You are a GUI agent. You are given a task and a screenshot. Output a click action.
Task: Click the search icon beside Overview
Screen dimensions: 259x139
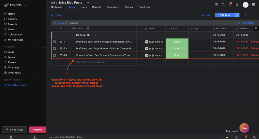click(37, 47)
